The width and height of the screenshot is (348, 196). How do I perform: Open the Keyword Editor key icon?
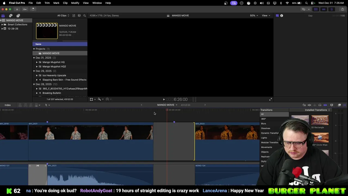pyautogui.click(x=25, y=9)
